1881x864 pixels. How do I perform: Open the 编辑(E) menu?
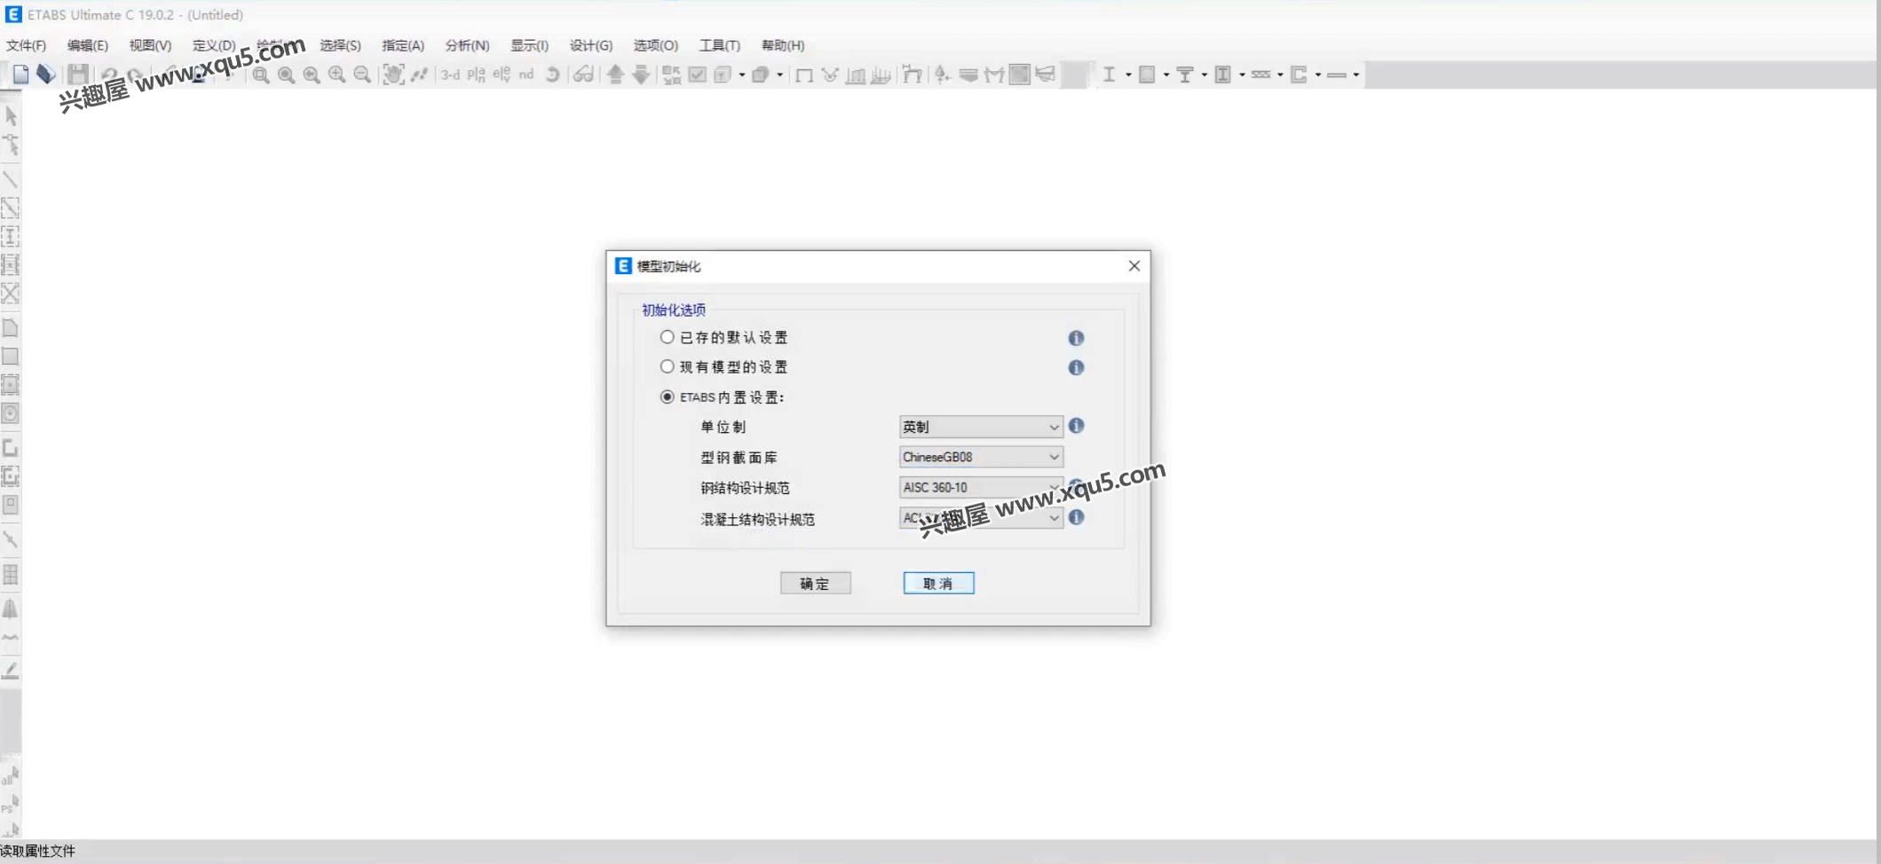[87, 45]
